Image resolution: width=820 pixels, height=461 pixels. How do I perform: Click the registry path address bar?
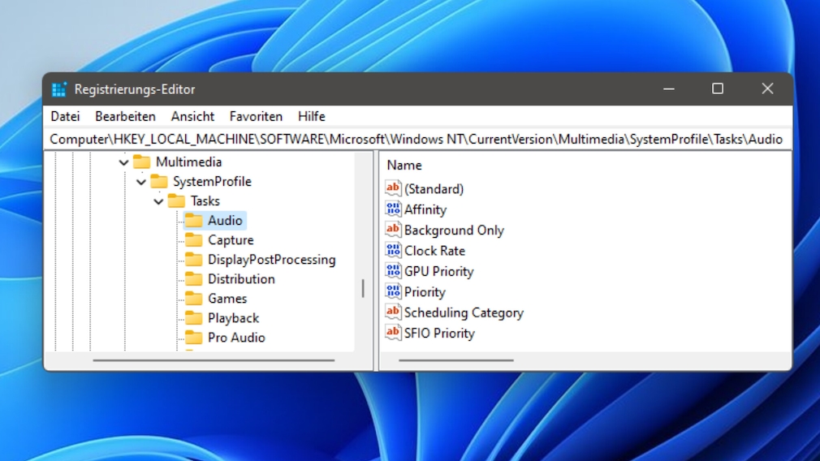click(416, 139)
